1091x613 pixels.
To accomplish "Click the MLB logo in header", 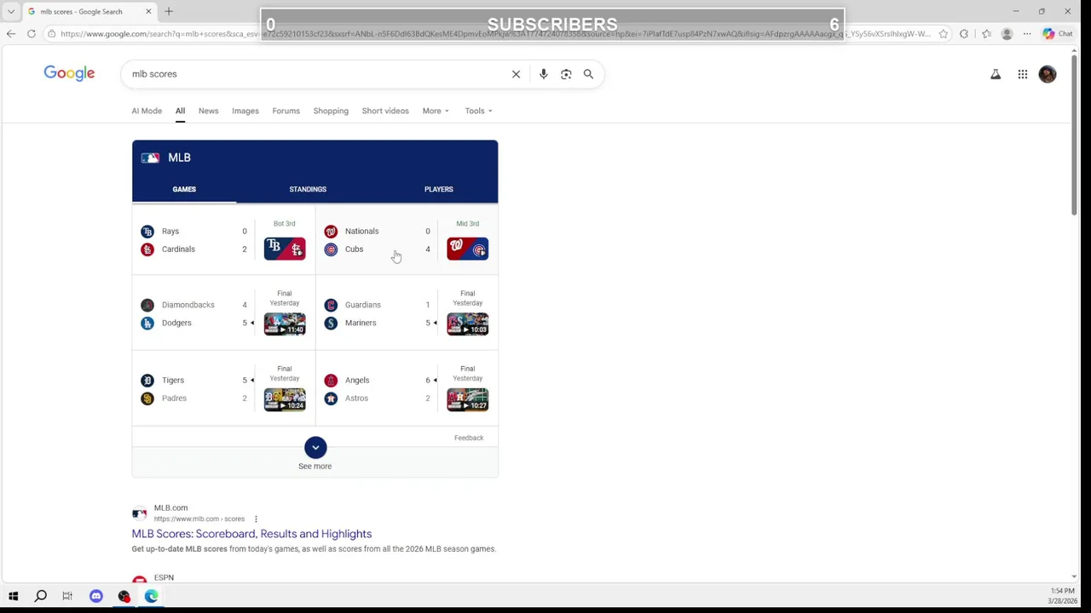I will pyautogui.click(x=150, y=158).
